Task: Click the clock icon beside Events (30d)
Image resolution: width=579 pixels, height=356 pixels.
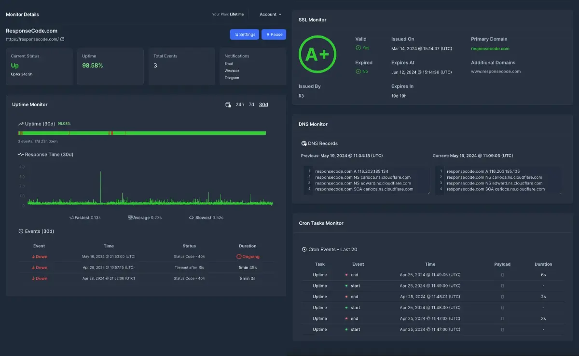Action: (21, 231)
